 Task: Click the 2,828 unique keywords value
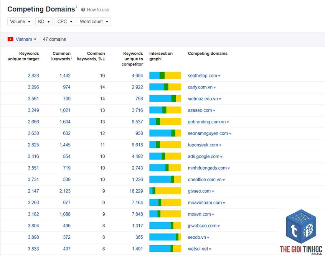click(x=33, y=75)
